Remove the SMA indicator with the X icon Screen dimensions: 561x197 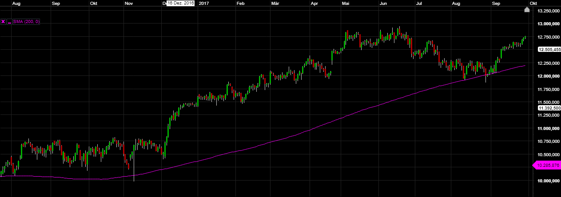point(3,21)
